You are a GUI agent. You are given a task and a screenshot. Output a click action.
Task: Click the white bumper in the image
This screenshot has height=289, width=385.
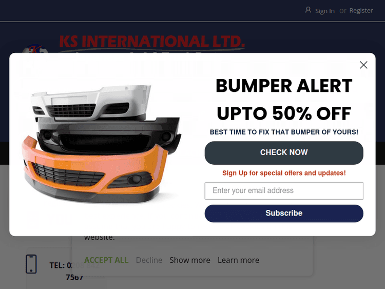click(91, 103)
